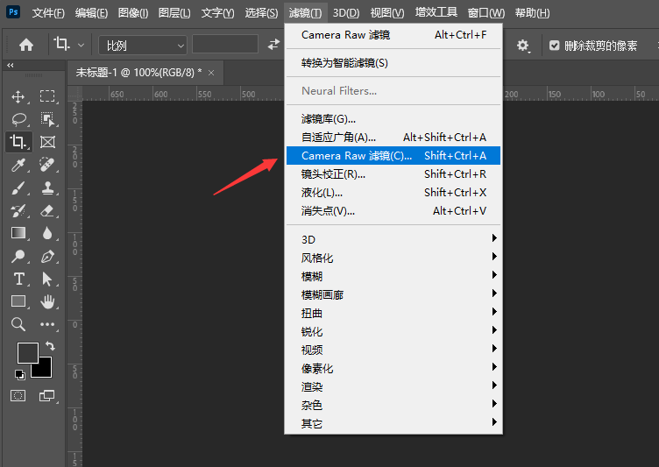659x467 pixels.
Task: Choose 自适应广角(A)... menu item
Action: pyautogui.click(x=393, y=137)
